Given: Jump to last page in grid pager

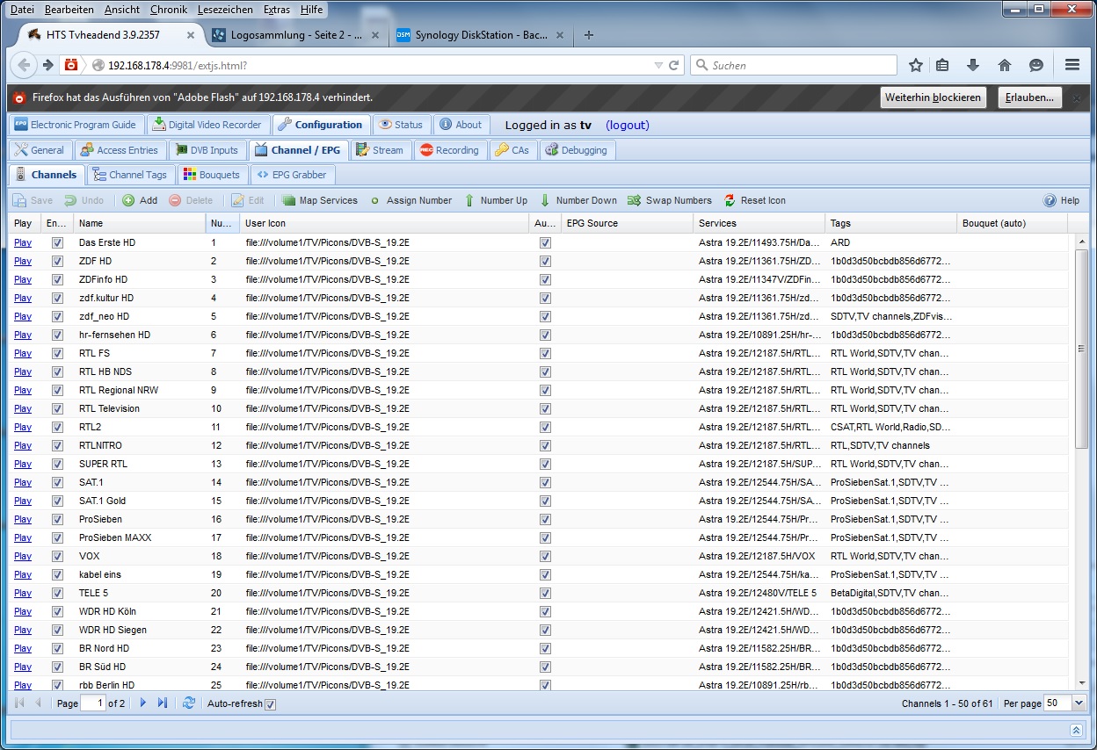Looking at the screenshot, I should (x=163, y=703).
